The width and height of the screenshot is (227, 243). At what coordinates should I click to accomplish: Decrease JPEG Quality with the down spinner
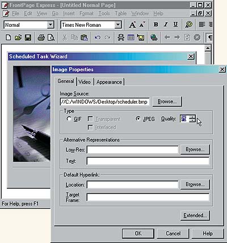click(192, 121)
